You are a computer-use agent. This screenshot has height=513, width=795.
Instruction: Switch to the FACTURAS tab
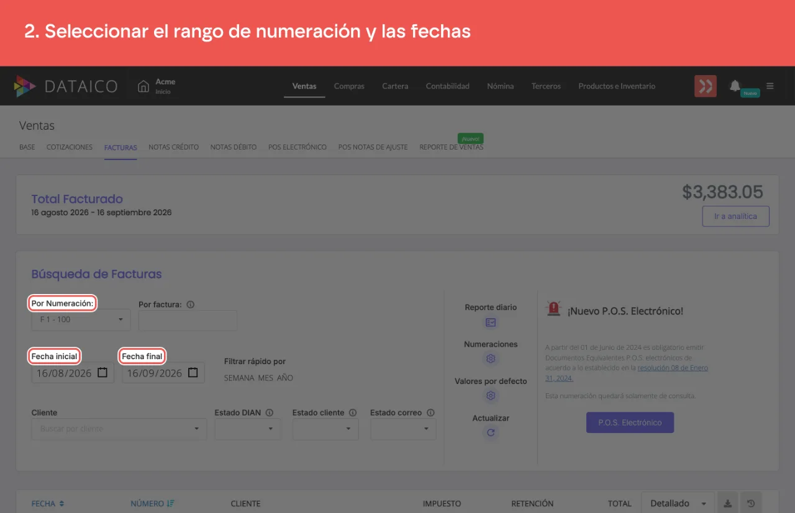(120, 147)
